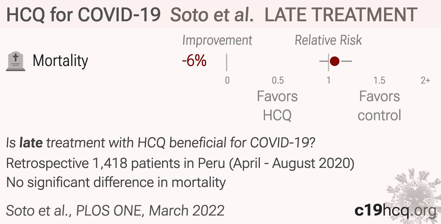This screenshot has height=224, width=441.
Task: Open the c19hcq.org website link
Action: pos(395,210)
